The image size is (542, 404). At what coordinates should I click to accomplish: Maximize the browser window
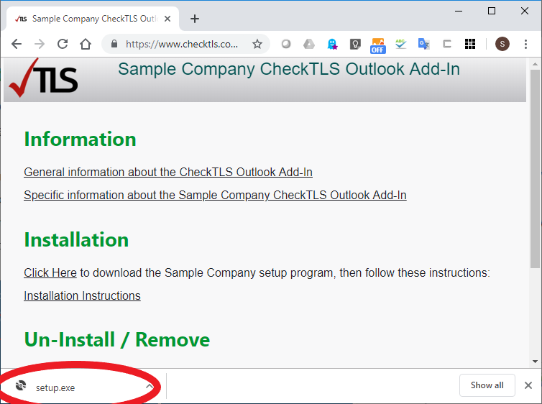pyautogui.click(x=492, y=11)
